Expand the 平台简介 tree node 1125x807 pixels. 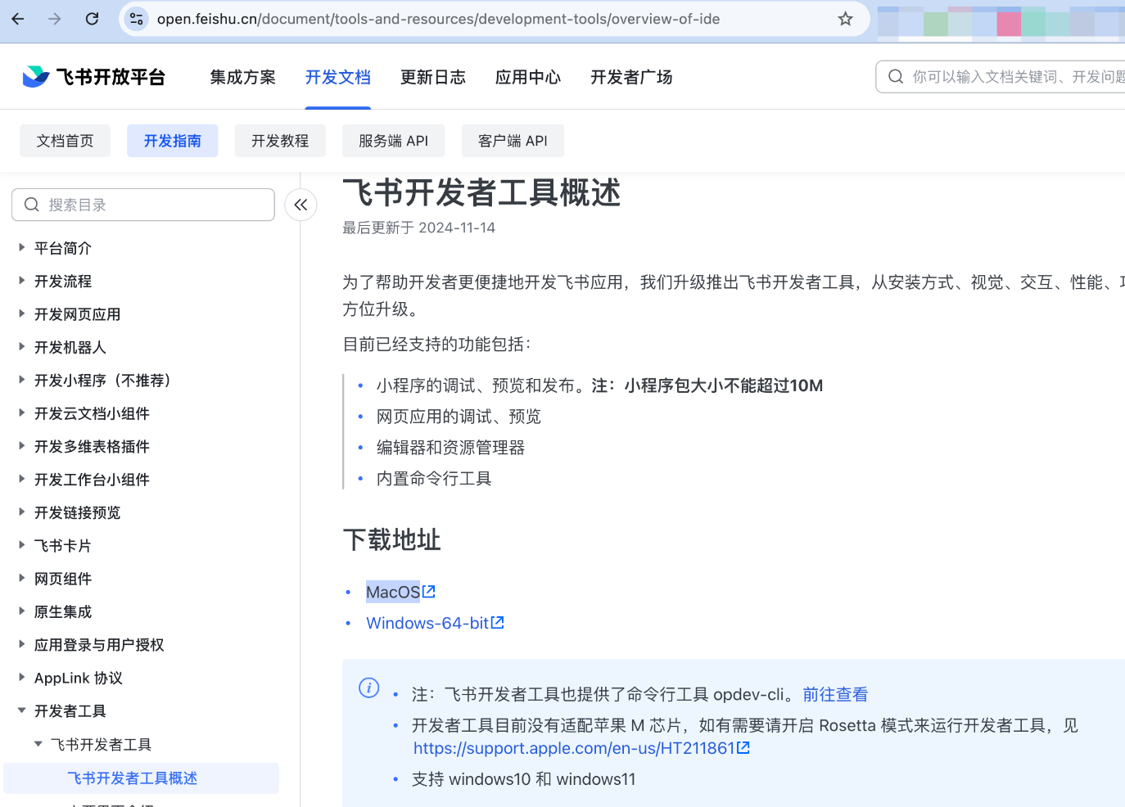pyautogui.click(x=22, y=247)
